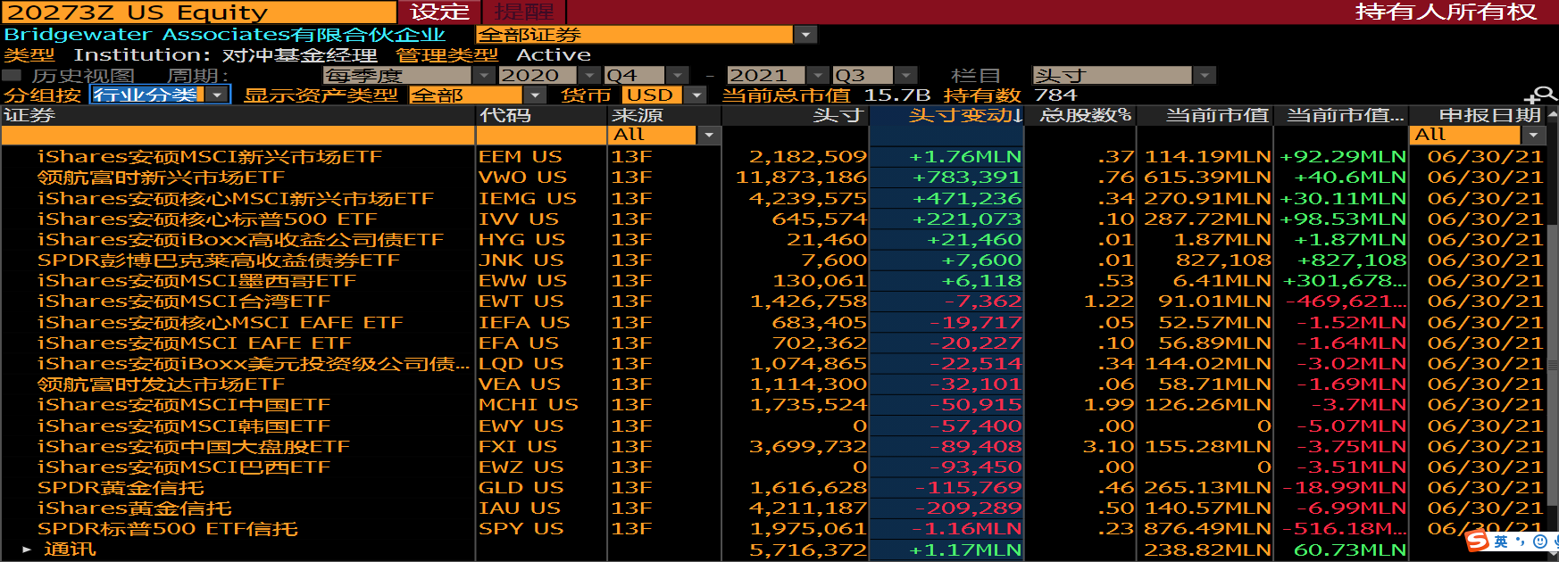Click the 设定 button
The height and width of the screenshot is (562, 1559).
(x=440, y=12)
